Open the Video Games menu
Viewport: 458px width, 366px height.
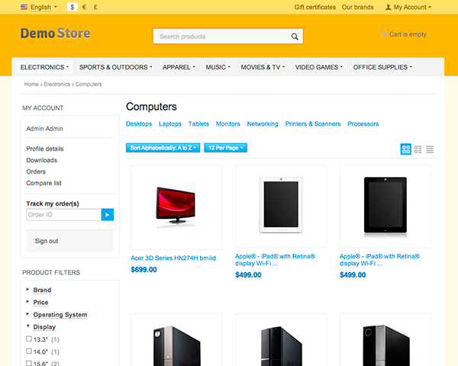point(318,67)
